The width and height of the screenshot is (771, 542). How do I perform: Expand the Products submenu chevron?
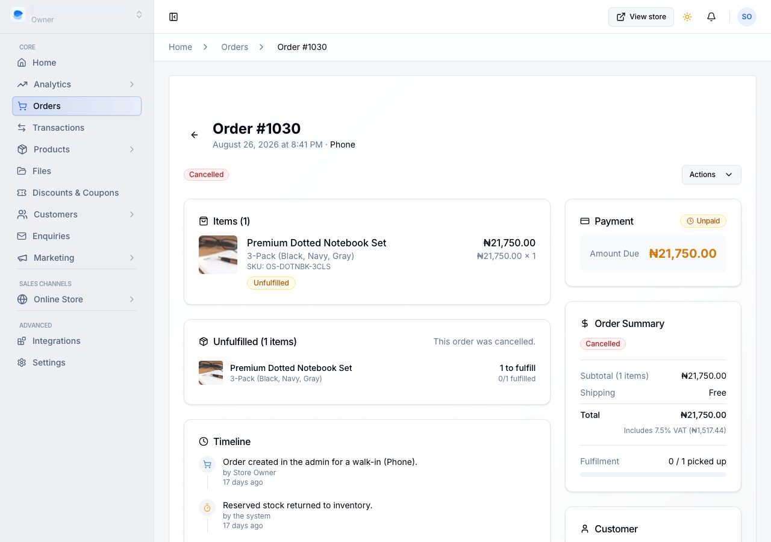[x=132, y=149]
